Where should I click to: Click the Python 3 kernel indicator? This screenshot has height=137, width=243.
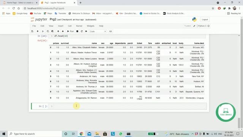(x=204, y=26)
